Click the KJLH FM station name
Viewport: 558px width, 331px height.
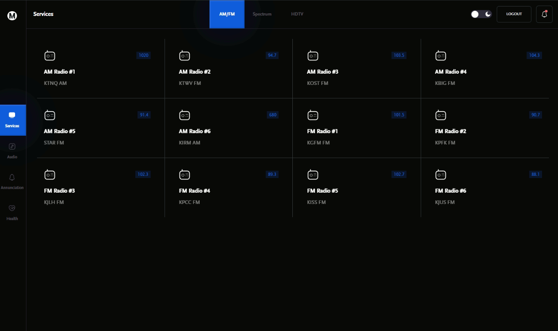tap(54, 202)
